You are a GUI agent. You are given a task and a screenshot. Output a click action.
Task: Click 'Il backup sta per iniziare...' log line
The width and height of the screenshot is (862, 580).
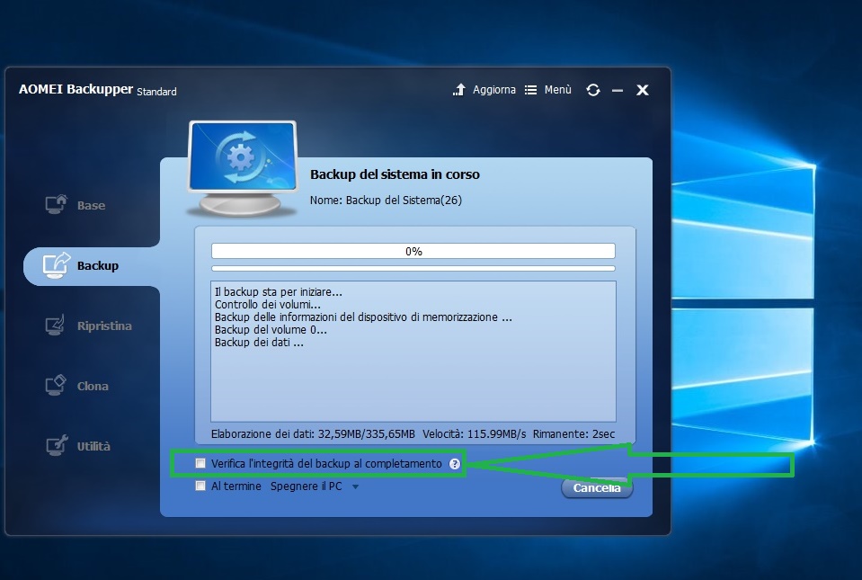pyautogui.click(x=278, y=292)
